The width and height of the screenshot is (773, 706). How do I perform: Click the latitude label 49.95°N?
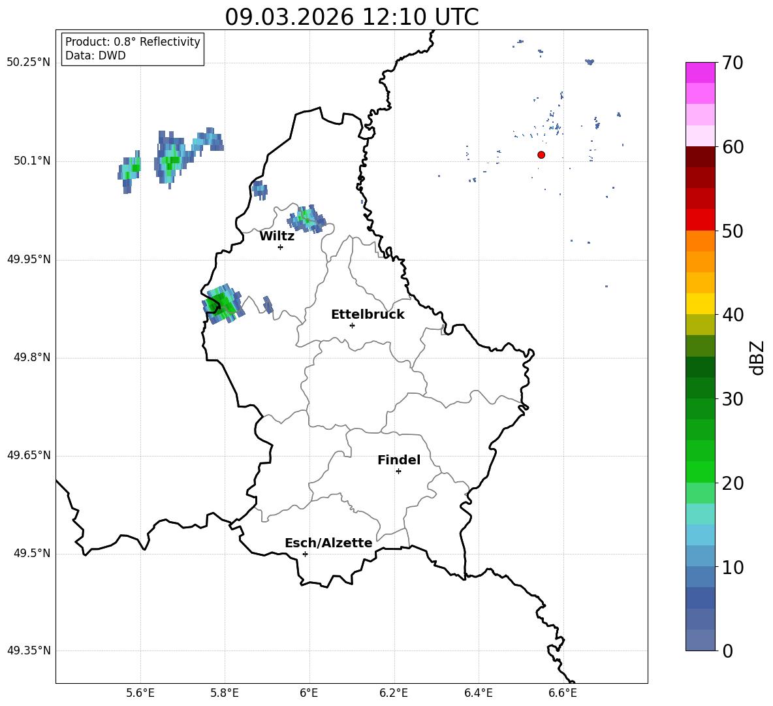(x=29, y=259)
